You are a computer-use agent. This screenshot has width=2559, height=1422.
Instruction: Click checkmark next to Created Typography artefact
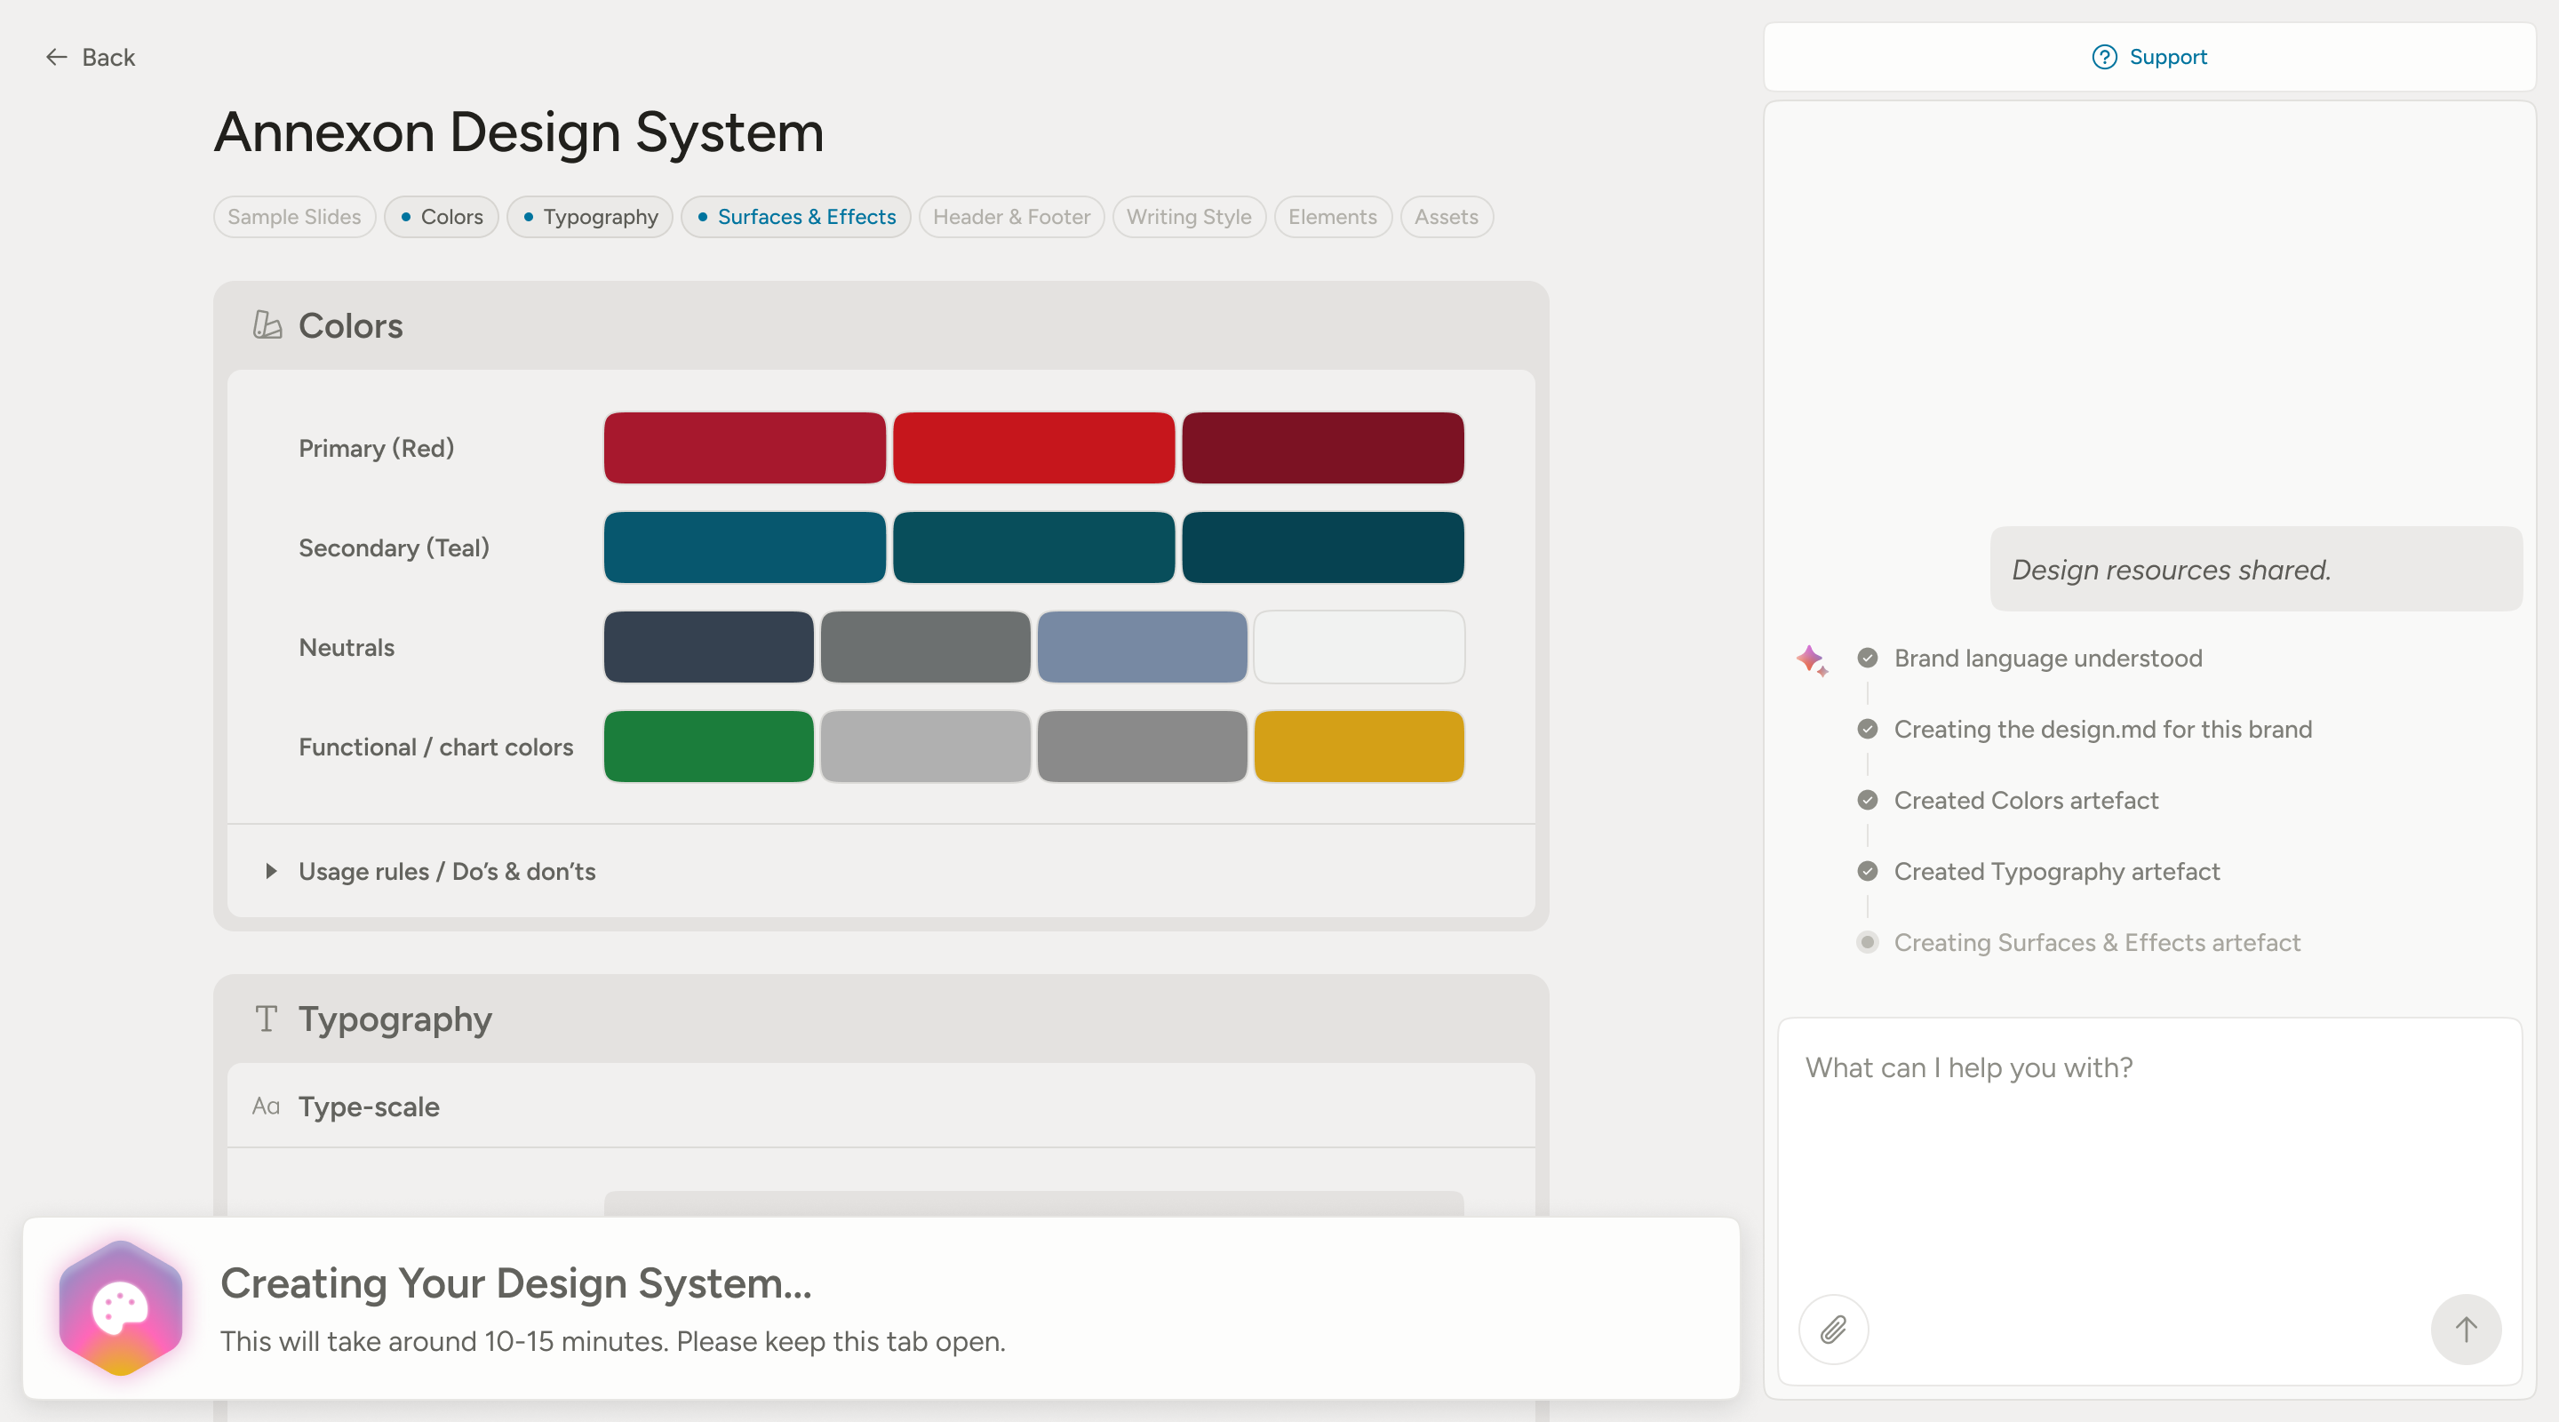[x=1868, y=872]
